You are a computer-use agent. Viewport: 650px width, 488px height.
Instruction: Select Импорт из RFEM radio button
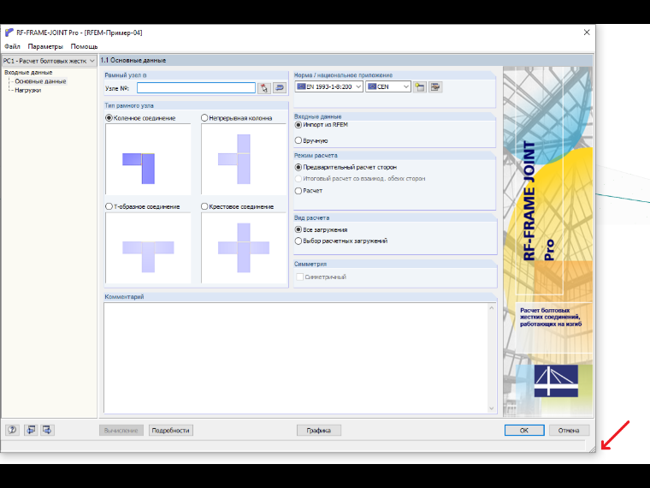pyautogui.click(x=298, y=125)
